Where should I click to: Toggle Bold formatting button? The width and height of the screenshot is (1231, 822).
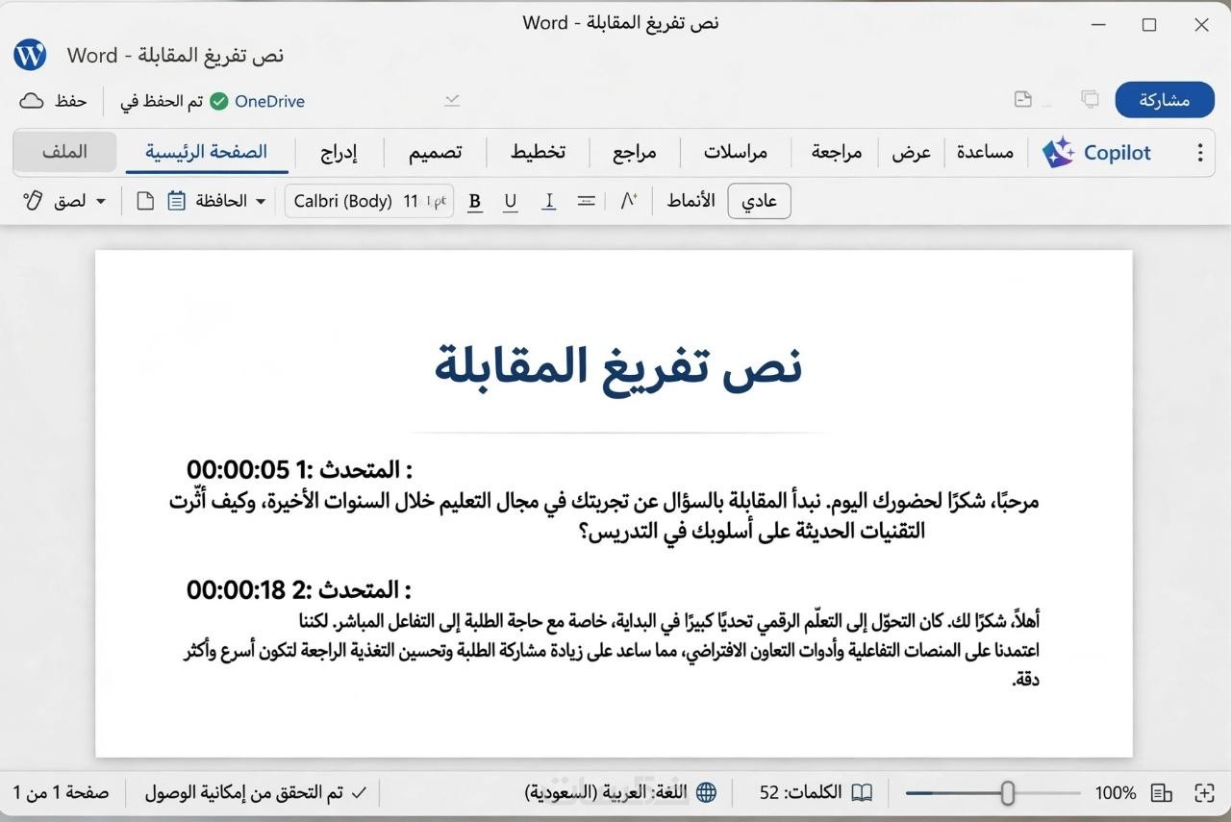point(474,202)
